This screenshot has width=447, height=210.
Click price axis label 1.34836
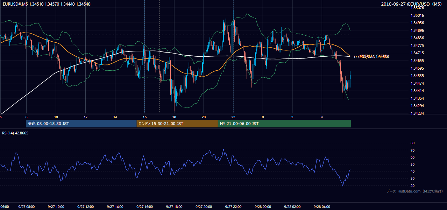[417, 38]
